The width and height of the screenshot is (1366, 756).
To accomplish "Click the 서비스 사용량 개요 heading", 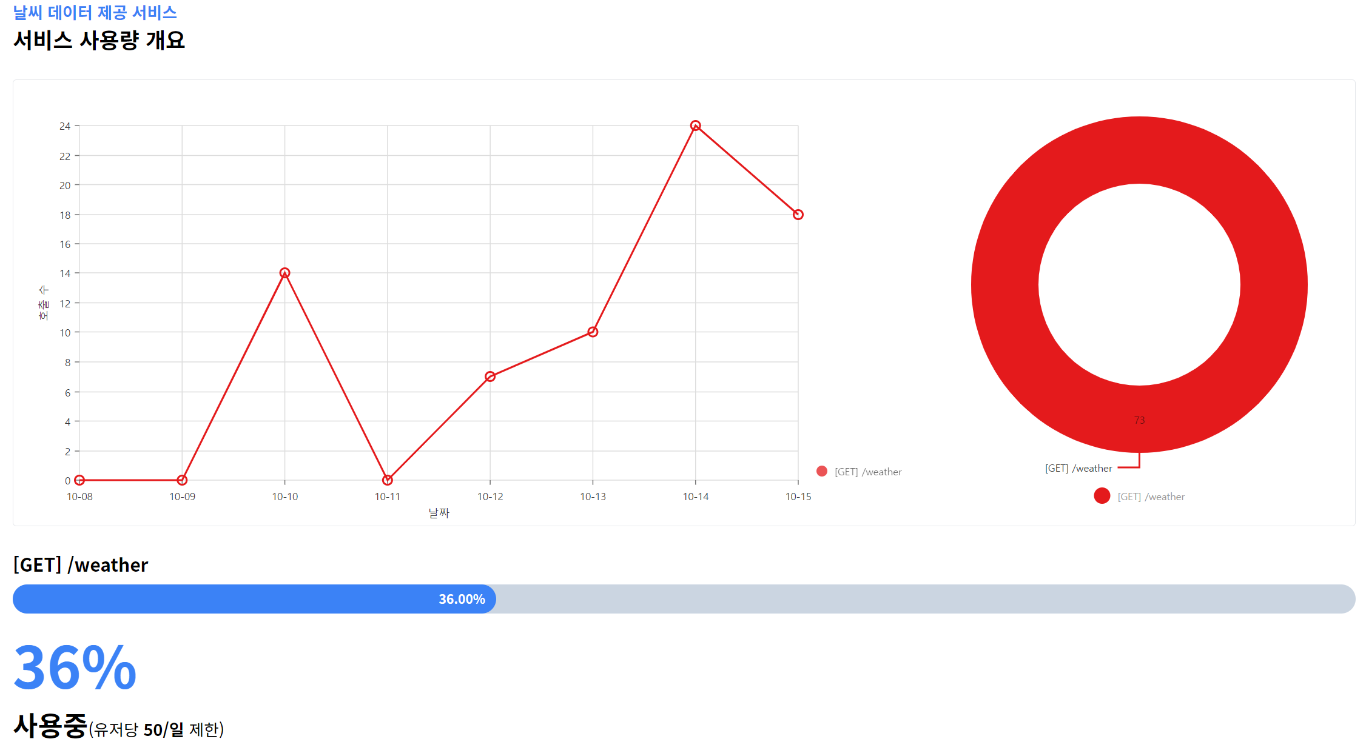I will pyautogui.click(x=99, y=40).
